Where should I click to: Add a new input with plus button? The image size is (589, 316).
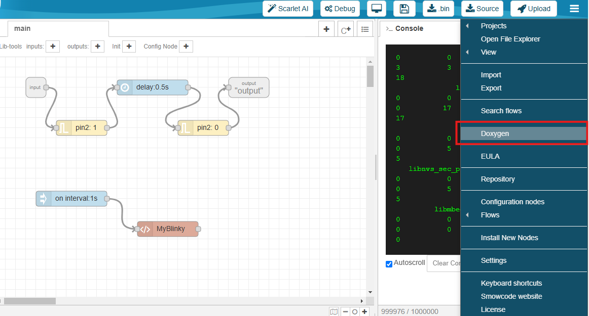click(x=53, y=47)
